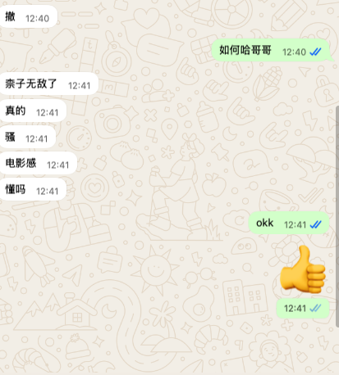Click the double check beside 如何哈哥哥
Screen dimensions: 339x375
(315, 52)
